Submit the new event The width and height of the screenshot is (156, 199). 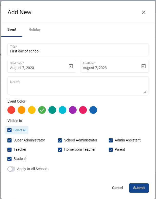point(139,188)
